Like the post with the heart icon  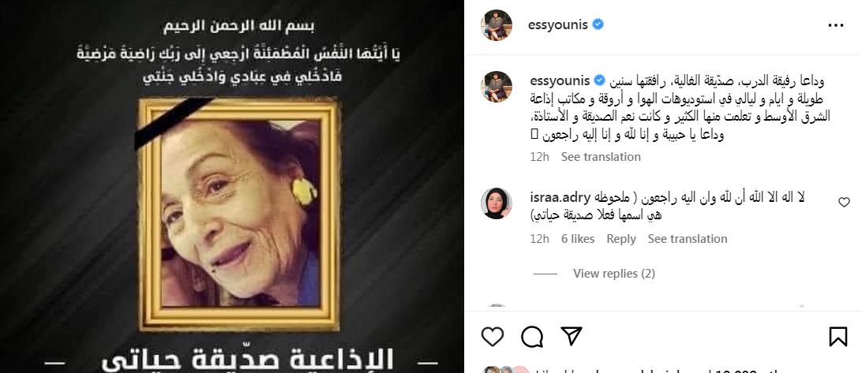[492, 337]
